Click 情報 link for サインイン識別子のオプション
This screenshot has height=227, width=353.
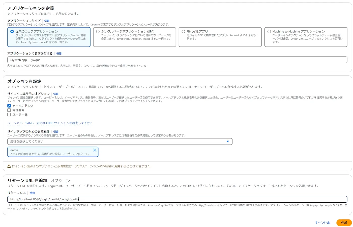56,94
